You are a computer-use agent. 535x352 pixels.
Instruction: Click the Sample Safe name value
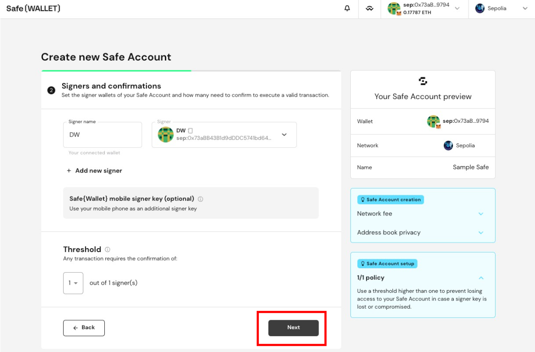(471, 167)
